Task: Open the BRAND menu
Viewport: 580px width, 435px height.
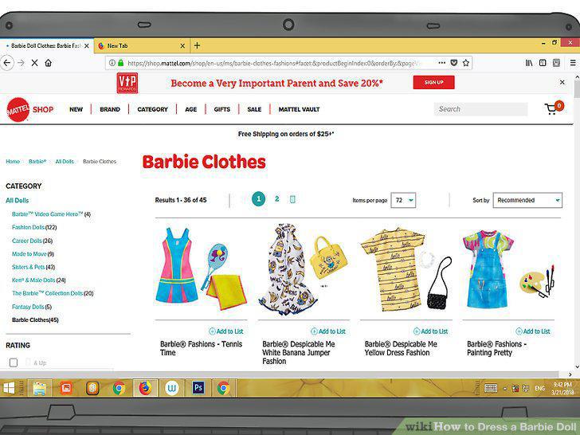Action: tap(110, 109)
